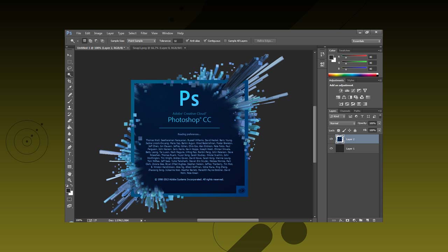Screen dimensions: 448x252
Task: Click the Refine Edge button
Action: tap(265, 41)
